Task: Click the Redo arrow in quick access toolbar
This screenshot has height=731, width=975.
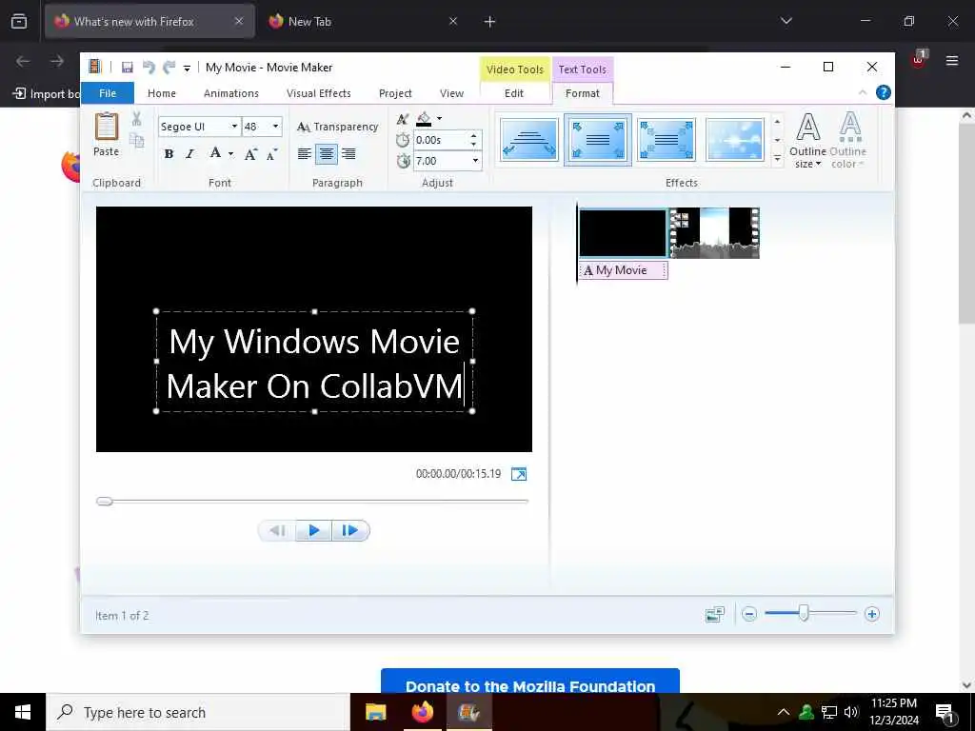Action: pos(169,68)
